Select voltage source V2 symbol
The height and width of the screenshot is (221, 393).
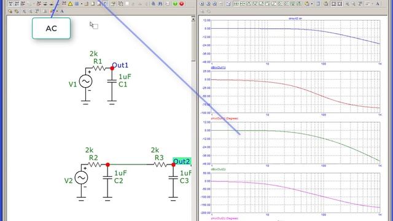(81, 177)
